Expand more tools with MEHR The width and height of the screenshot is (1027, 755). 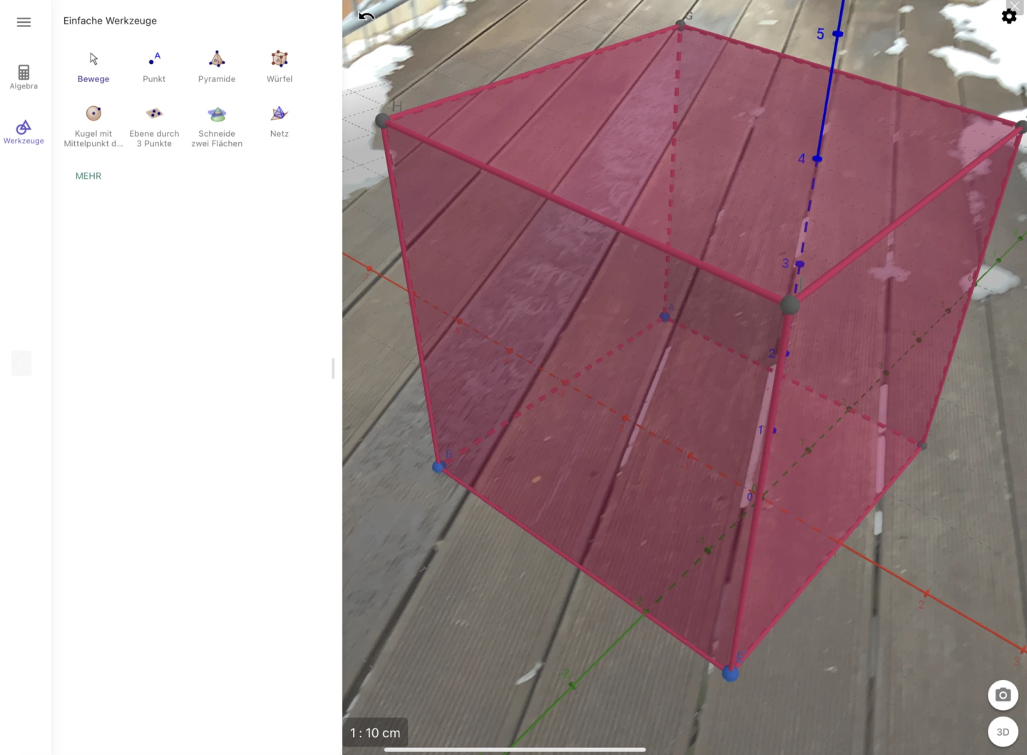pos(88,176)
